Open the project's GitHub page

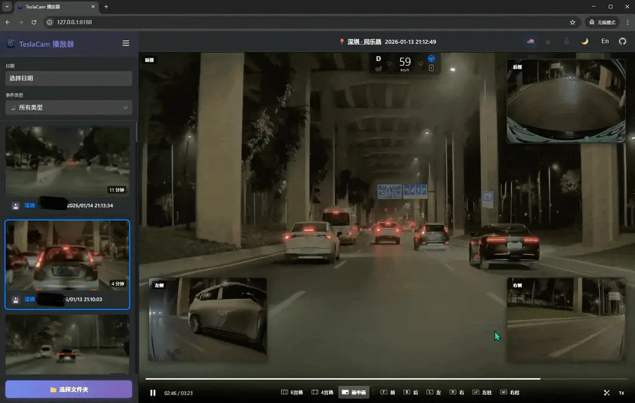pyautogui.click(x=622, y=41)
